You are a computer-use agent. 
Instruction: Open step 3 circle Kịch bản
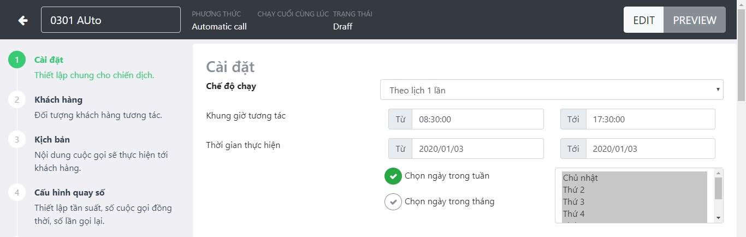point(17,140)
